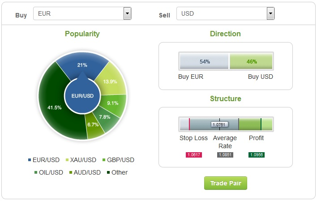Screen dimensions: 317x201
Task: Open the Sell currency dropdown arrow
Action: [270, 13]
